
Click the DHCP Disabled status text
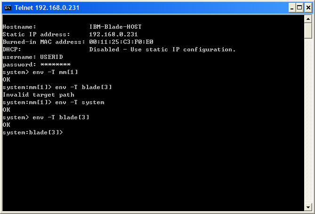[162, 49]
